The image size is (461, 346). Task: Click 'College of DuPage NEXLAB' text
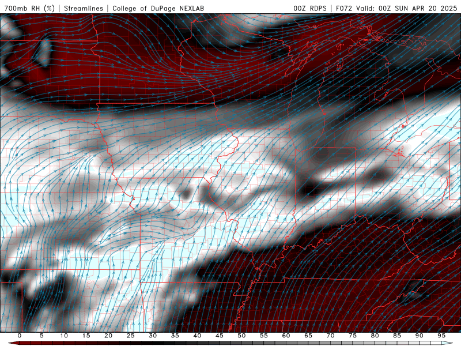(x=158, y=8)
